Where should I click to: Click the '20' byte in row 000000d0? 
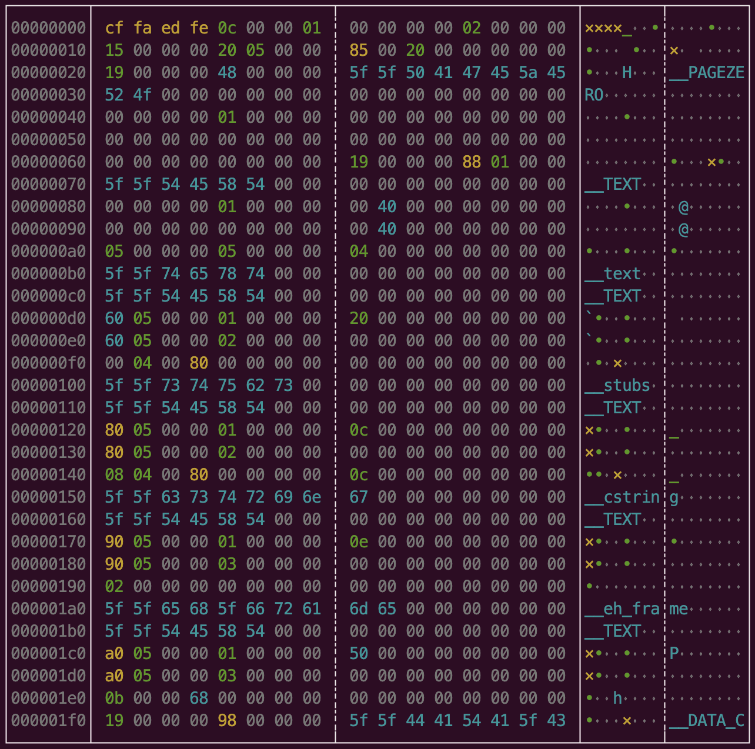click(359, 319)
